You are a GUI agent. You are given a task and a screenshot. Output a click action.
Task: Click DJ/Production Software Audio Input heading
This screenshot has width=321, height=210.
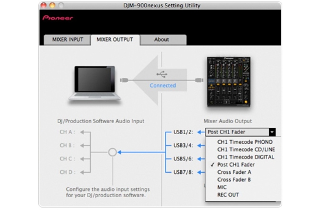[x=101, y=121]
